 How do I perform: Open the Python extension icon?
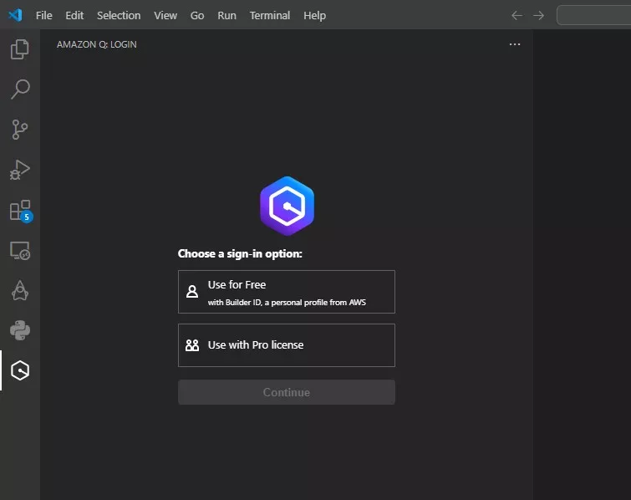pyautogui.click(x=20, y=330)
